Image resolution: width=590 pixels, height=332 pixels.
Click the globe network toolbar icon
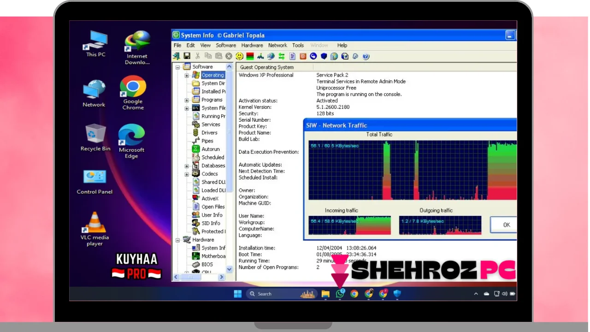[x=271, y=56]
